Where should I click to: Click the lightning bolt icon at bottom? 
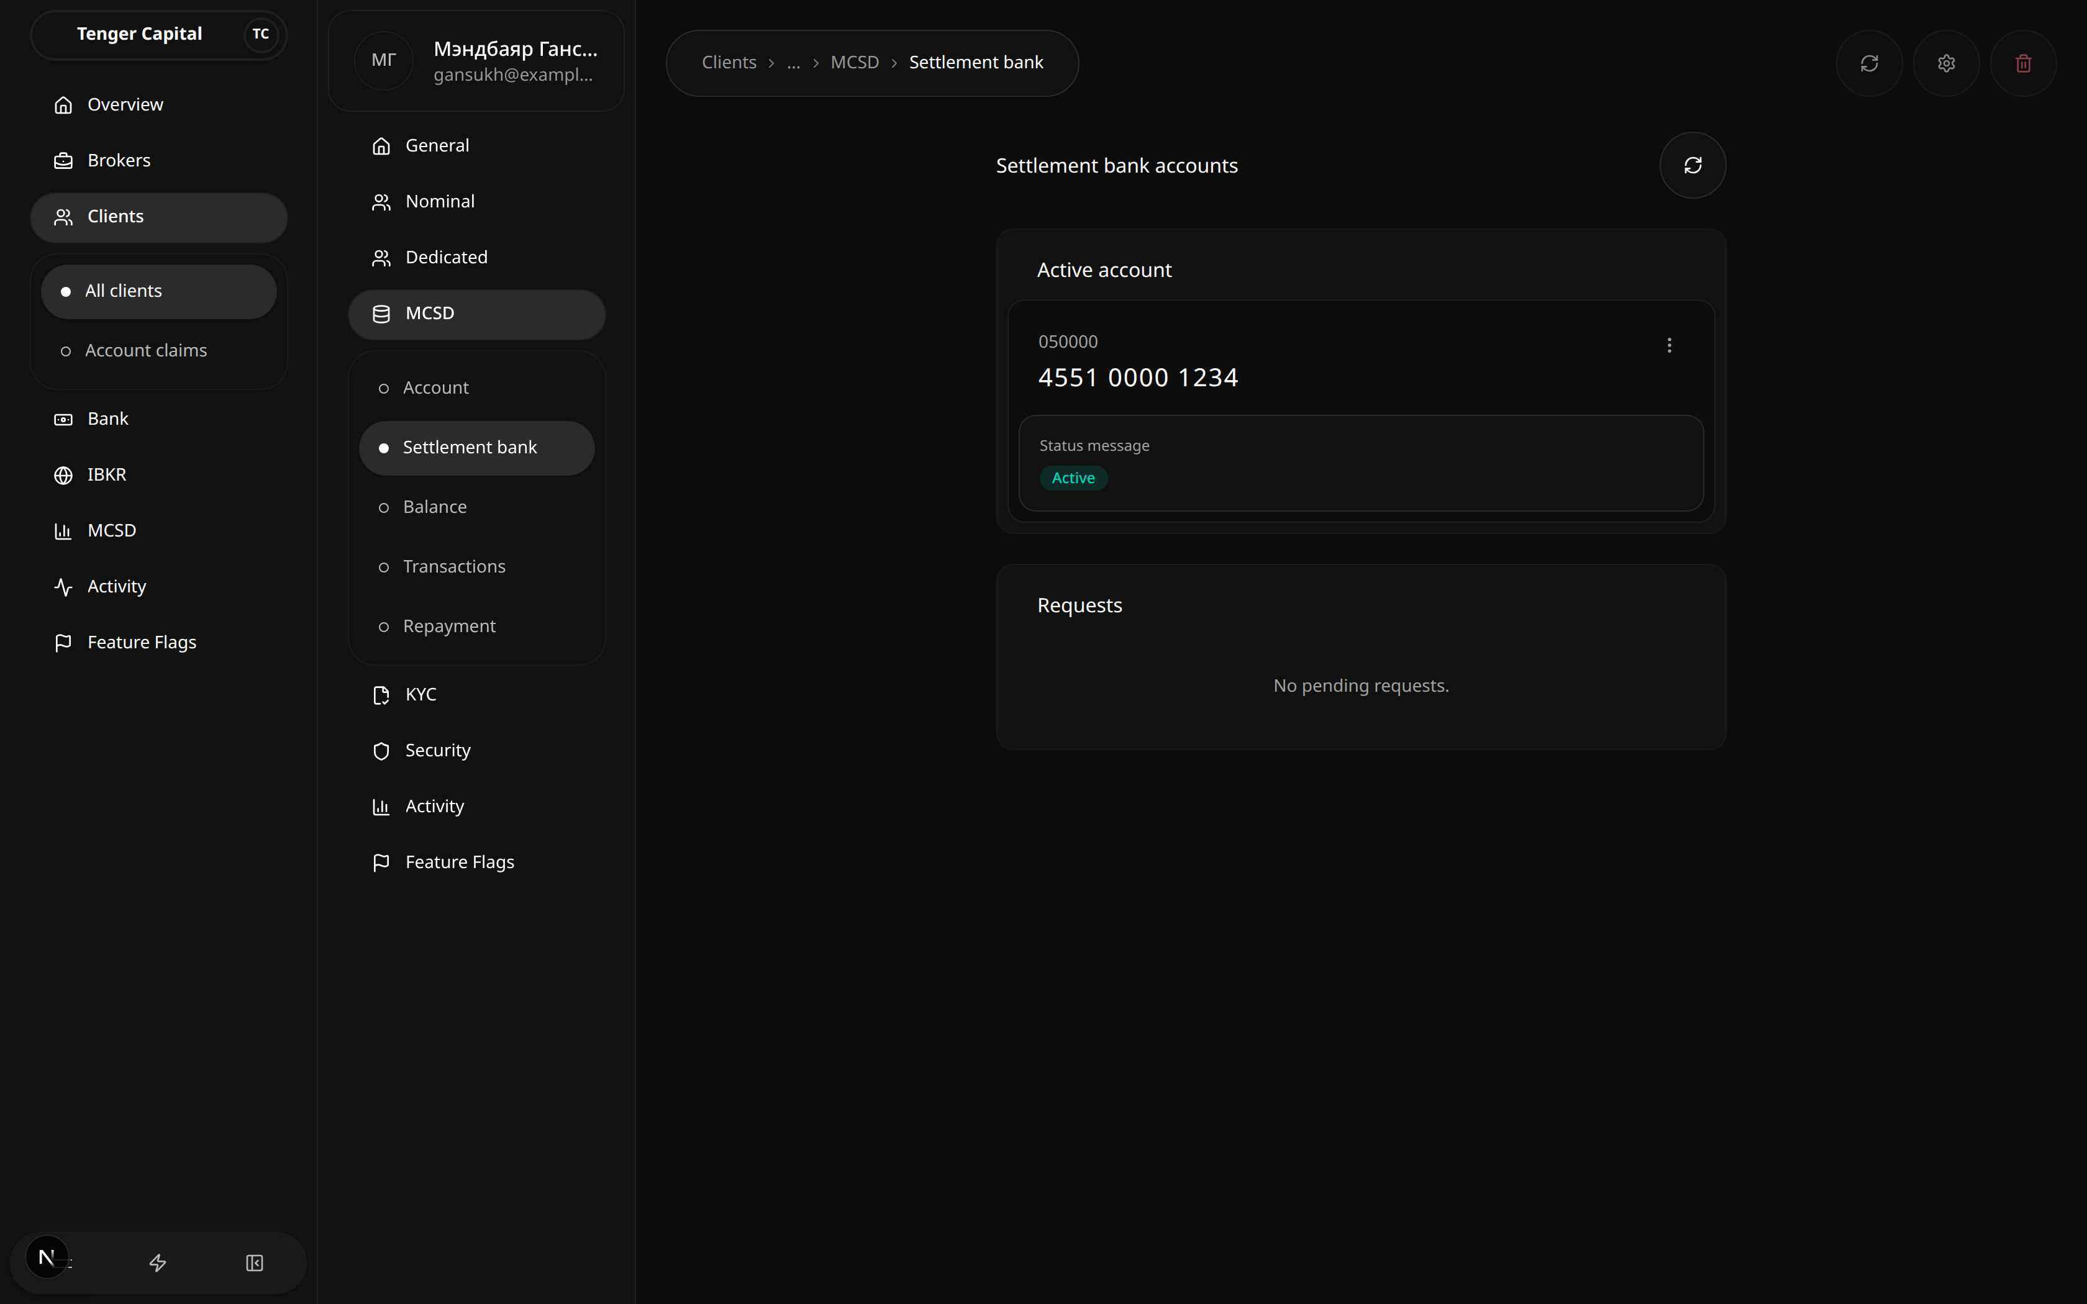coord(158,1264)
